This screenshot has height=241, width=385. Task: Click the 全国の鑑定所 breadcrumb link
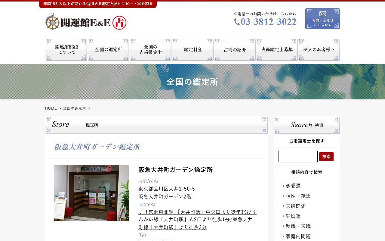point(75,108)
